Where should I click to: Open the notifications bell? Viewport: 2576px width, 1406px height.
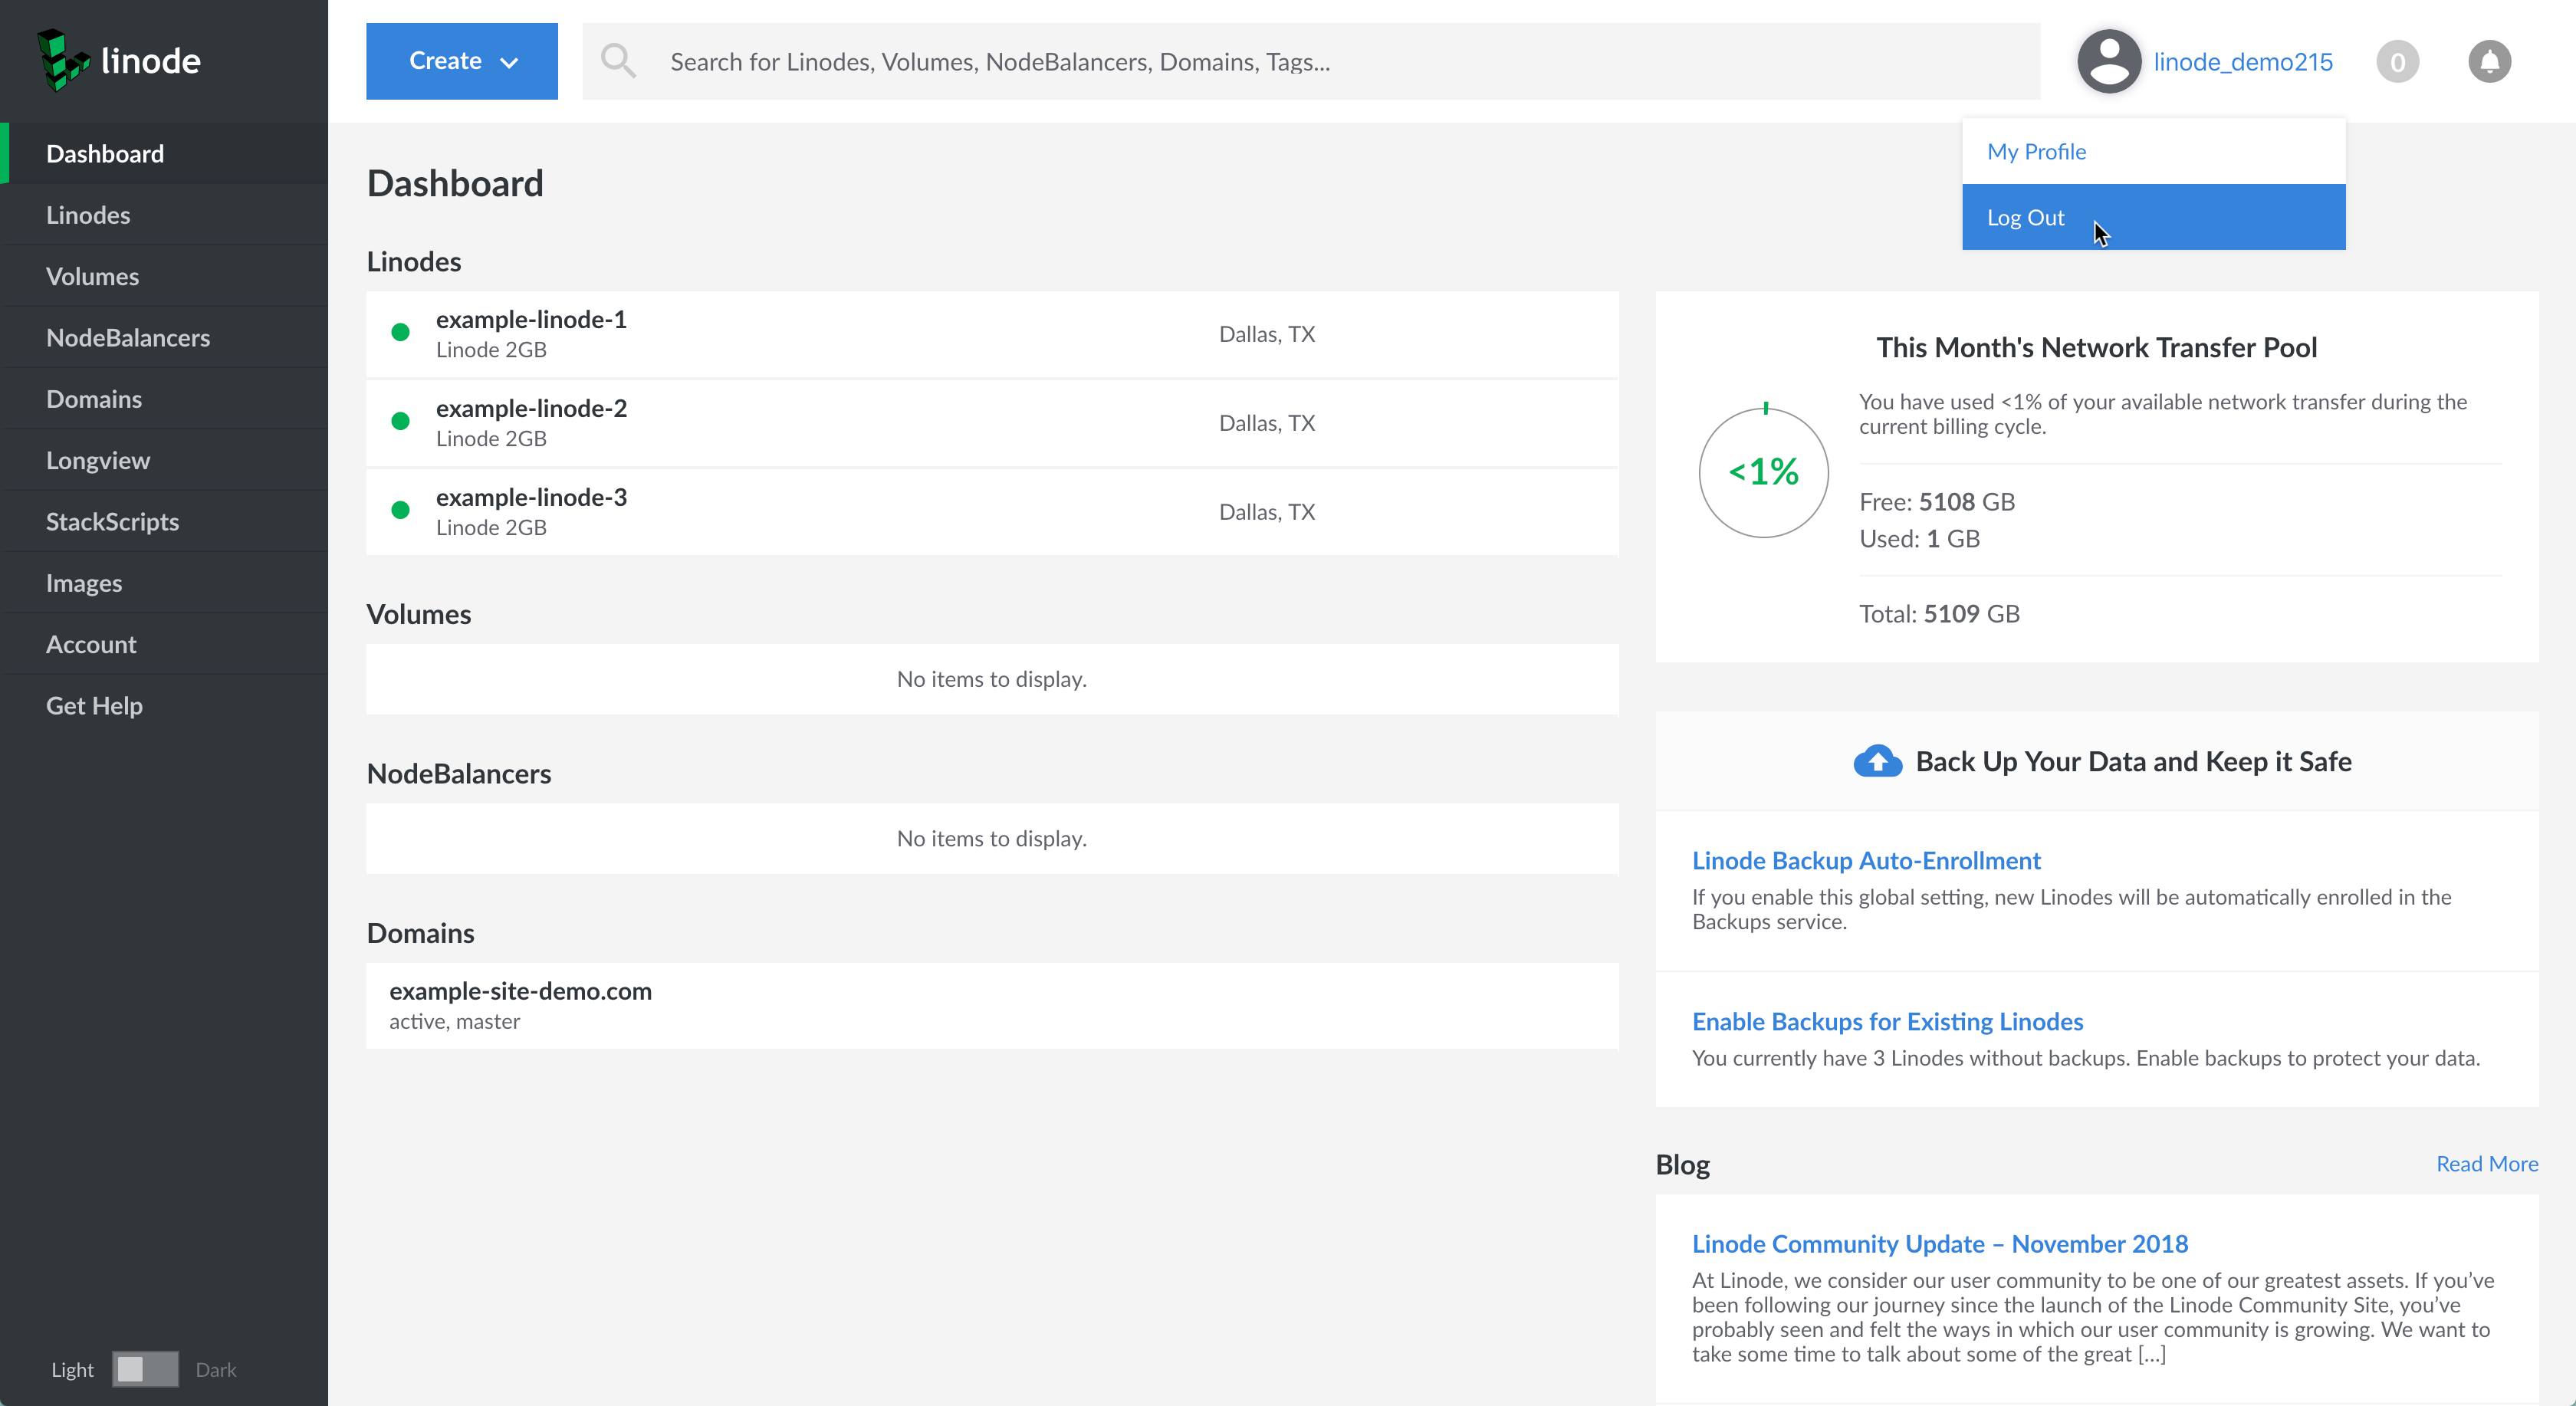(2490, 61)
